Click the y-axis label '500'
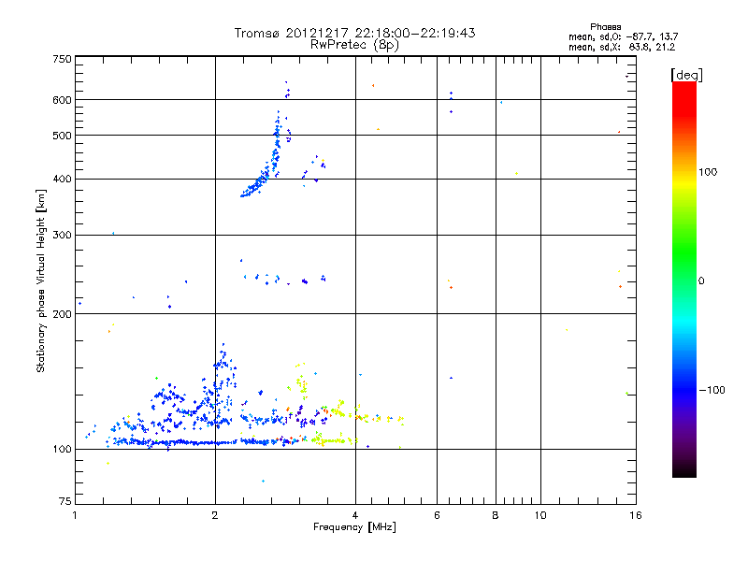The image size is (748, 561). coord(62,136)
